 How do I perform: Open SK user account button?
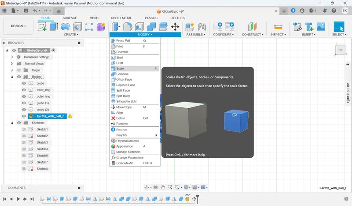[x=345, y=11]
